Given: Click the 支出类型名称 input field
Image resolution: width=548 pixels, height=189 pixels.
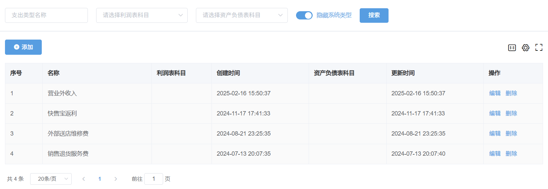Looking at the screenshot, I should (46, 16).
